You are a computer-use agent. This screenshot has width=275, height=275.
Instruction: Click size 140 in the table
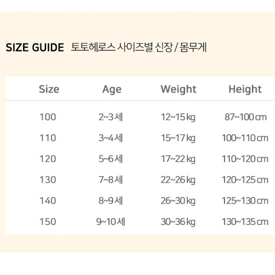pos(48,201)
